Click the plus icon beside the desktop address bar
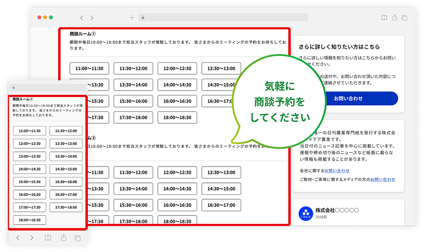424x252 pixels. pyautogui.click(x=132, y=18)
